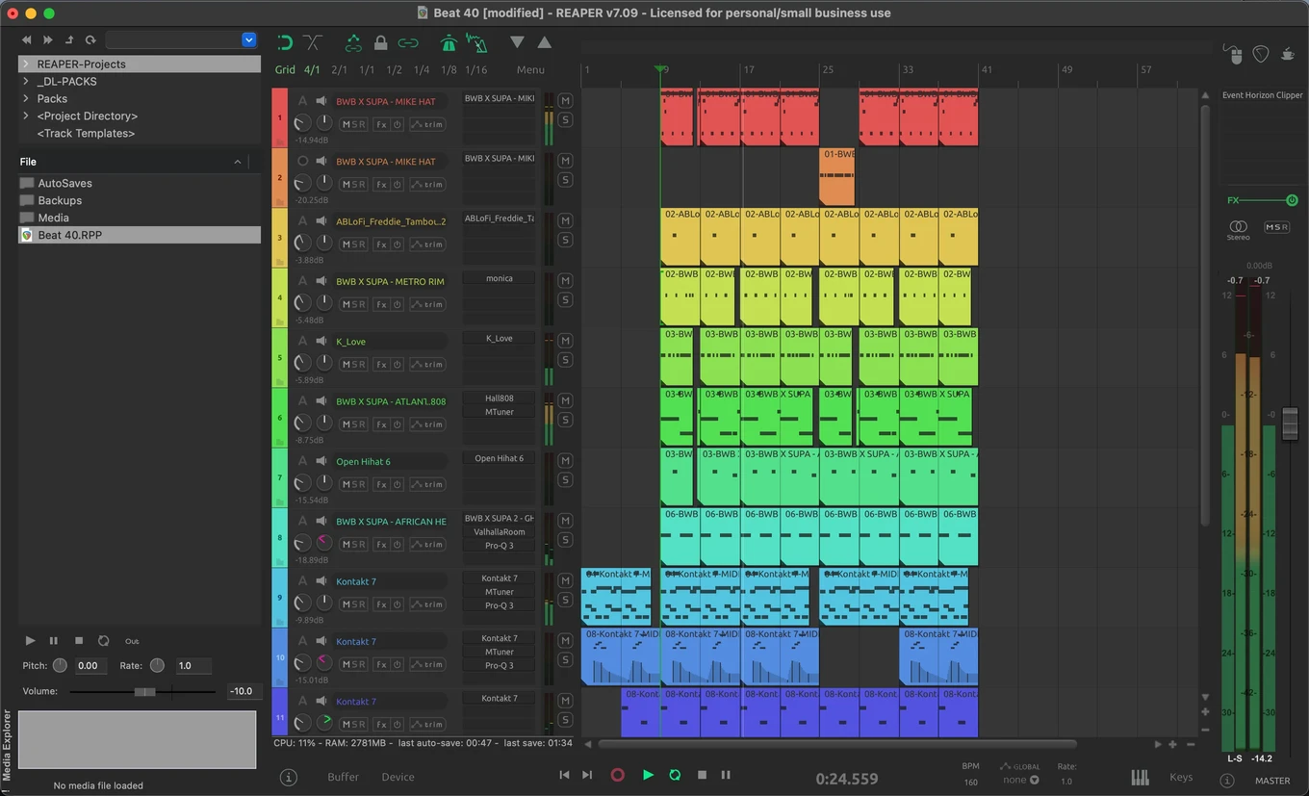Click the Media Explorer forward arrow
Image resolution: width=1309 pixels, height=796 pixels.
[x=48, y=39]
